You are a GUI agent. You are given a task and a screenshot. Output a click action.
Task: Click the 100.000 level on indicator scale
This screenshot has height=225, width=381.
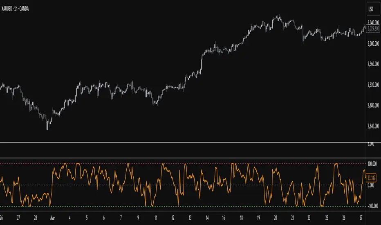pos(372,164)
